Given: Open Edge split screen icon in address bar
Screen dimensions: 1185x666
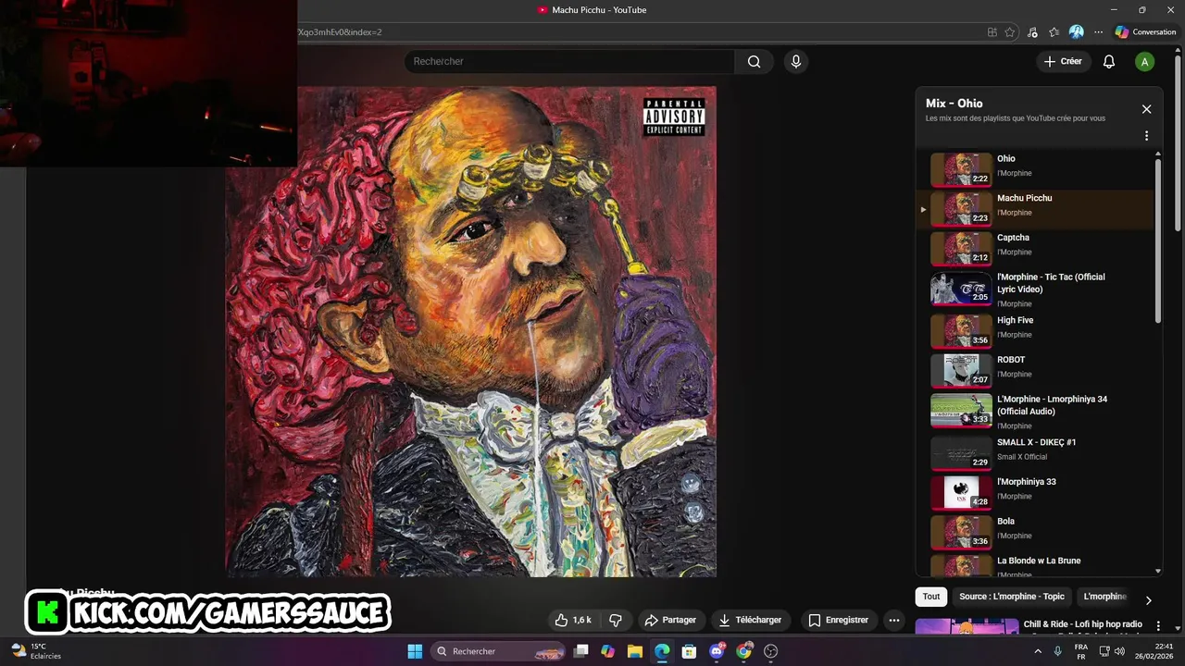Looking at the screenshot, I should coord(992,32).
